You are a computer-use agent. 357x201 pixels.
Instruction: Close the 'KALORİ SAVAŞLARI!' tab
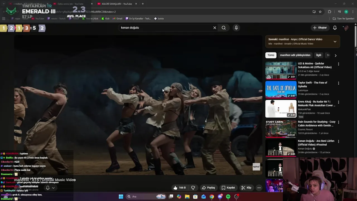[136, 4]
